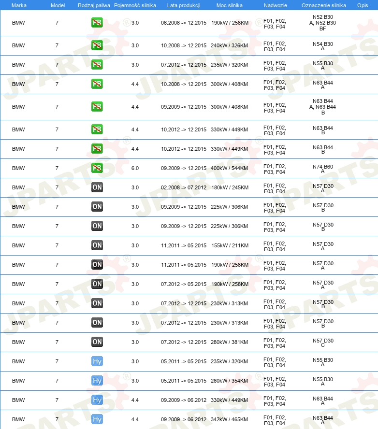This screenshot has height=429, width=378.
Task: Click the Model column header
Action: (58, 5)
